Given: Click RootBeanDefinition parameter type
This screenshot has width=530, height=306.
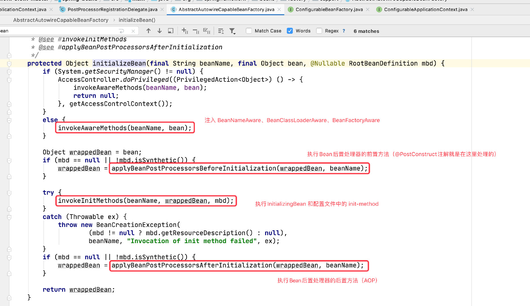Looking at the screenshot, I should 383,63.
